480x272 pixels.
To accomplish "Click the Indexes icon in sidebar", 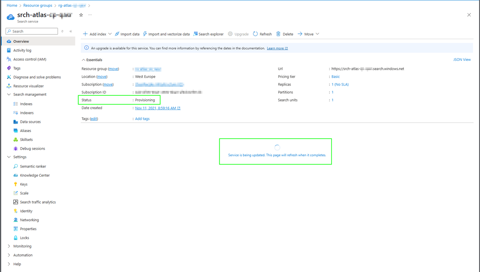I will coord(16,104).
